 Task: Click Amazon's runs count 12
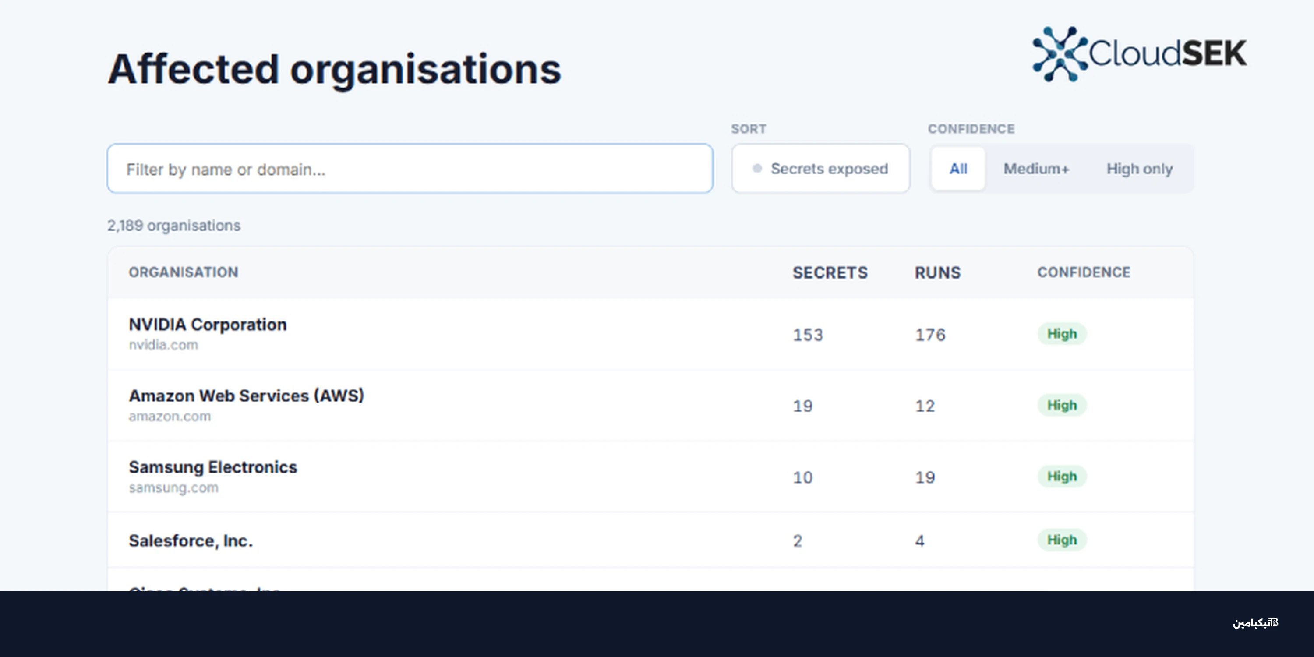[925, 406]
